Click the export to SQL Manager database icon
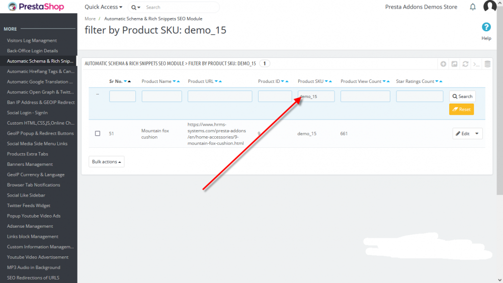Image resolution: width=503 pixels, height=283 pixels. pos(487,64)
